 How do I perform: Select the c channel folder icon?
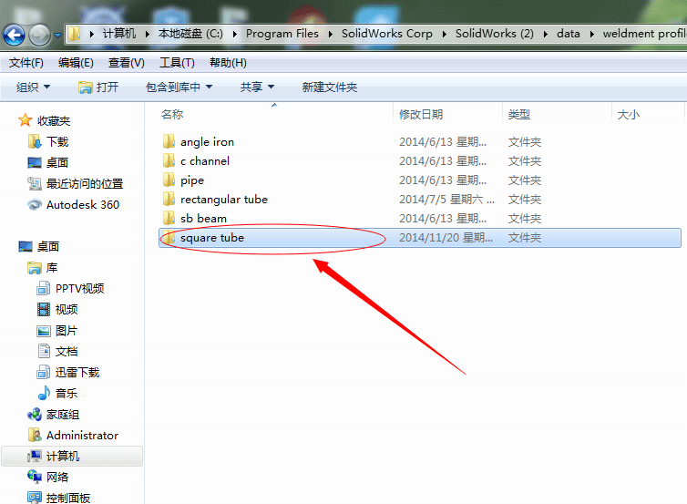(x=169, y=160)
